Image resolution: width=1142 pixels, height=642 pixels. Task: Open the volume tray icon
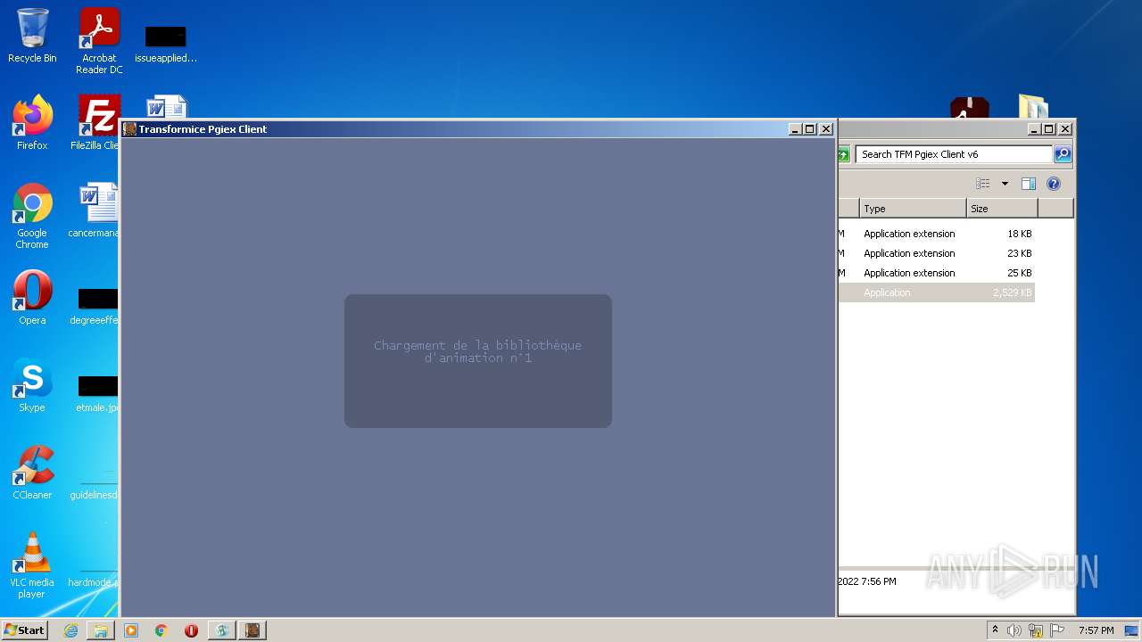click(1014, 630)
